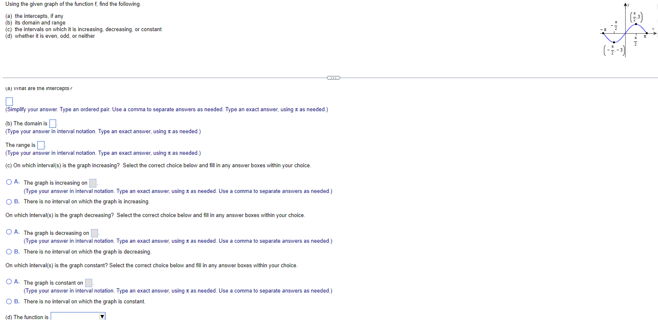
Task: Click '(b) its domain and range' text
Action: click(35, 23)
